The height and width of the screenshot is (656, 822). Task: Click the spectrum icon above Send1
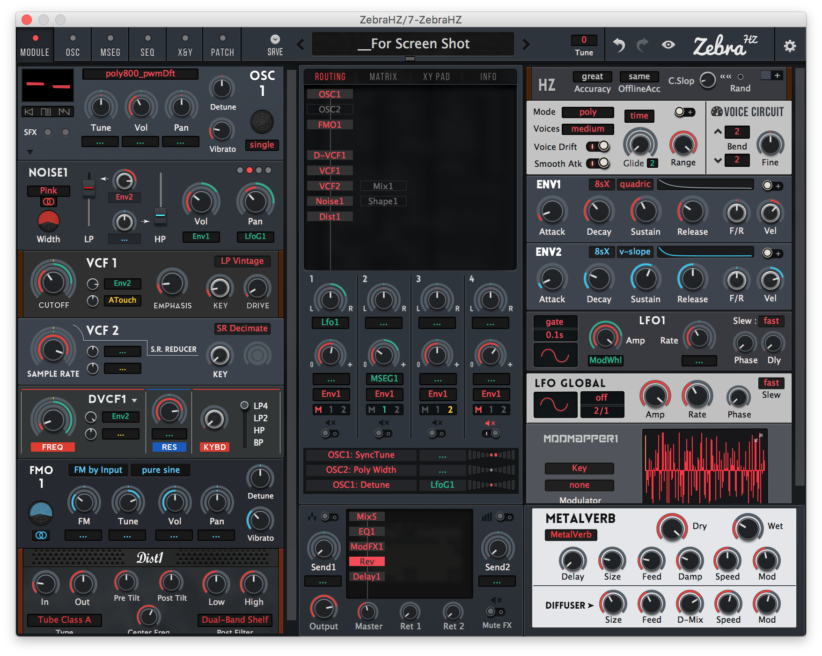312,517
